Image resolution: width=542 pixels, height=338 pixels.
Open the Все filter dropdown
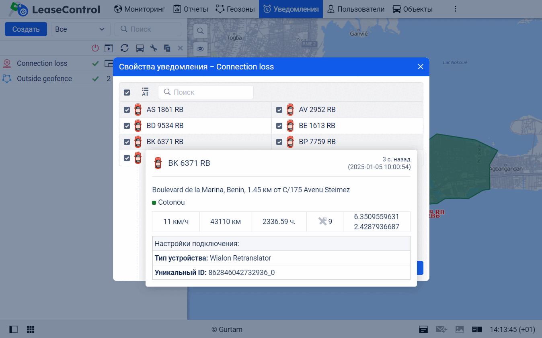[x=80, y=29]
